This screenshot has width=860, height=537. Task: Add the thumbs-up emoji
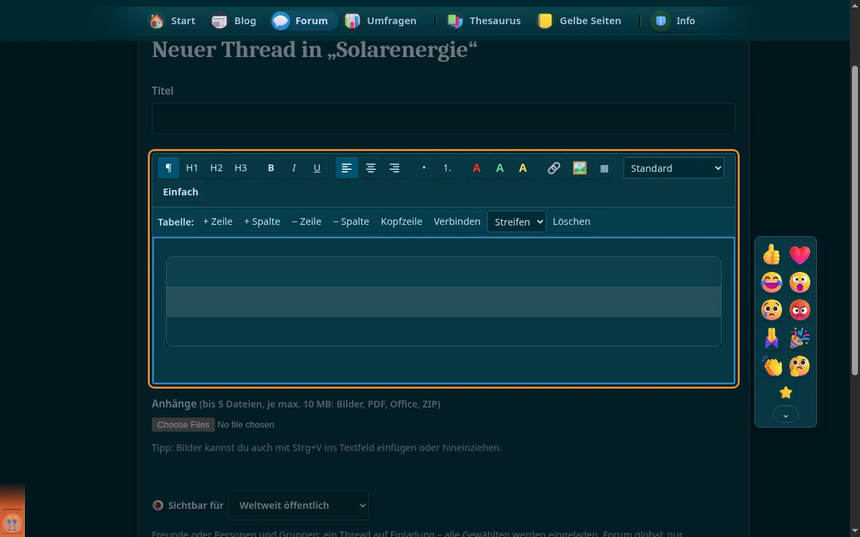771,254
